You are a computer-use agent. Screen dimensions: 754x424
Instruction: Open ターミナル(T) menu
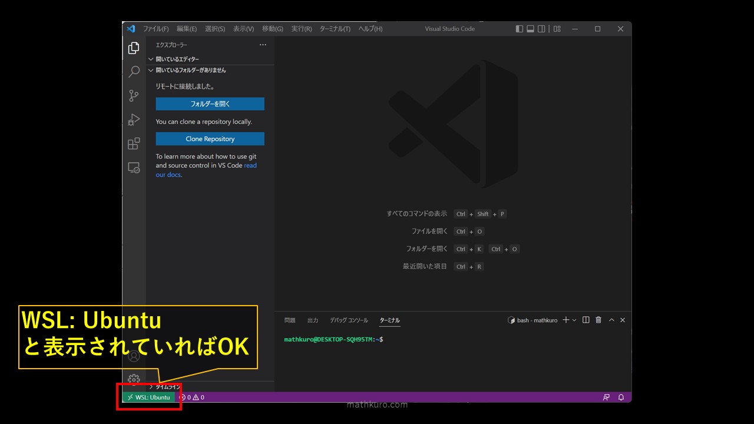(x=335, y=29)
